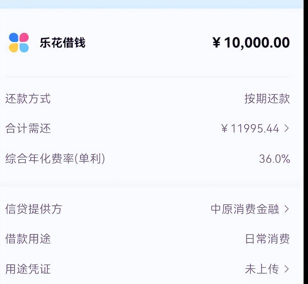Click the 借款用途 label

28,239
